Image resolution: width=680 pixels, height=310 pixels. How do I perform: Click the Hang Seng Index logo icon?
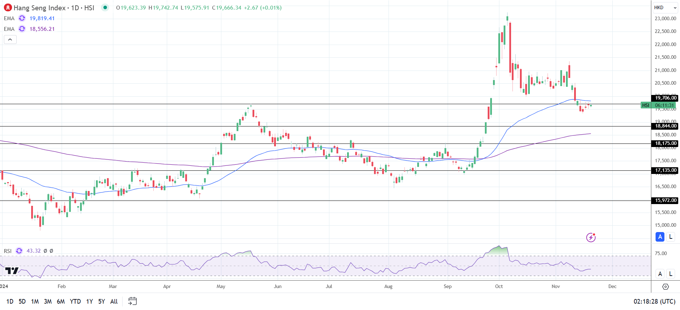click(x=8, y=7)
